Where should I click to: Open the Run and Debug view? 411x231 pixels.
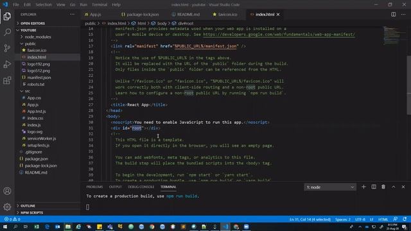click(x=7, y=64)
